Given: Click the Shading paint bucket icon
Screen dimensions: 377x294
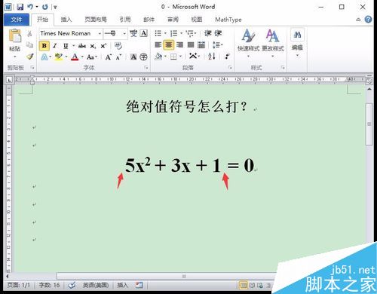Looking at the screenshot, I should [x=158, y=57].
